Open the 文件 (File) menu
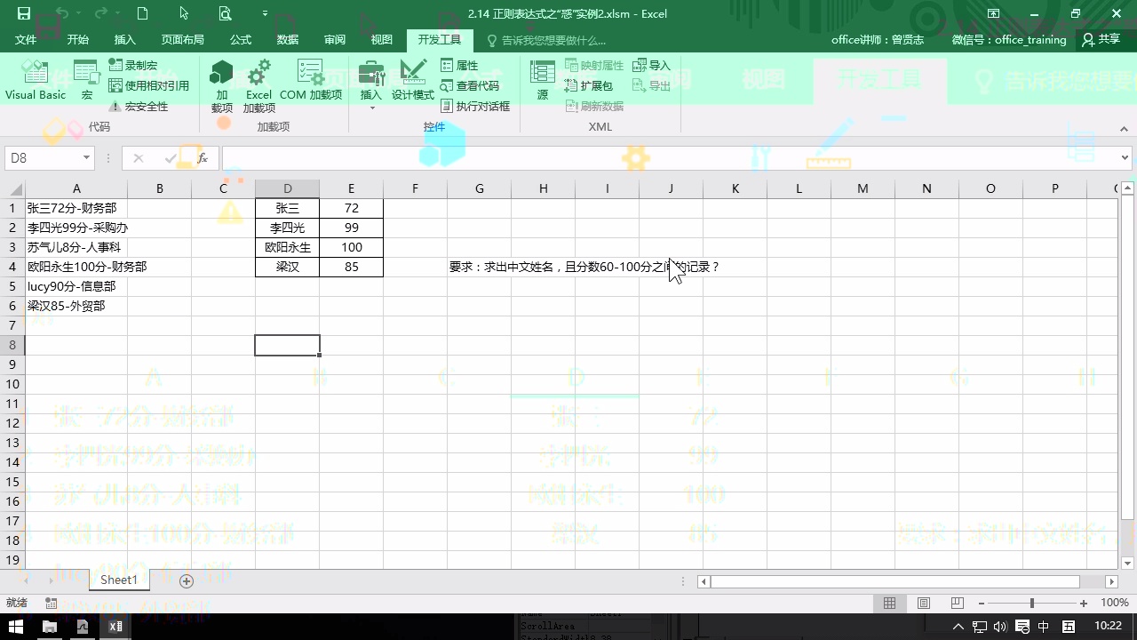The height and width of the screenshot is (640, 1137). tap(26, 39)
